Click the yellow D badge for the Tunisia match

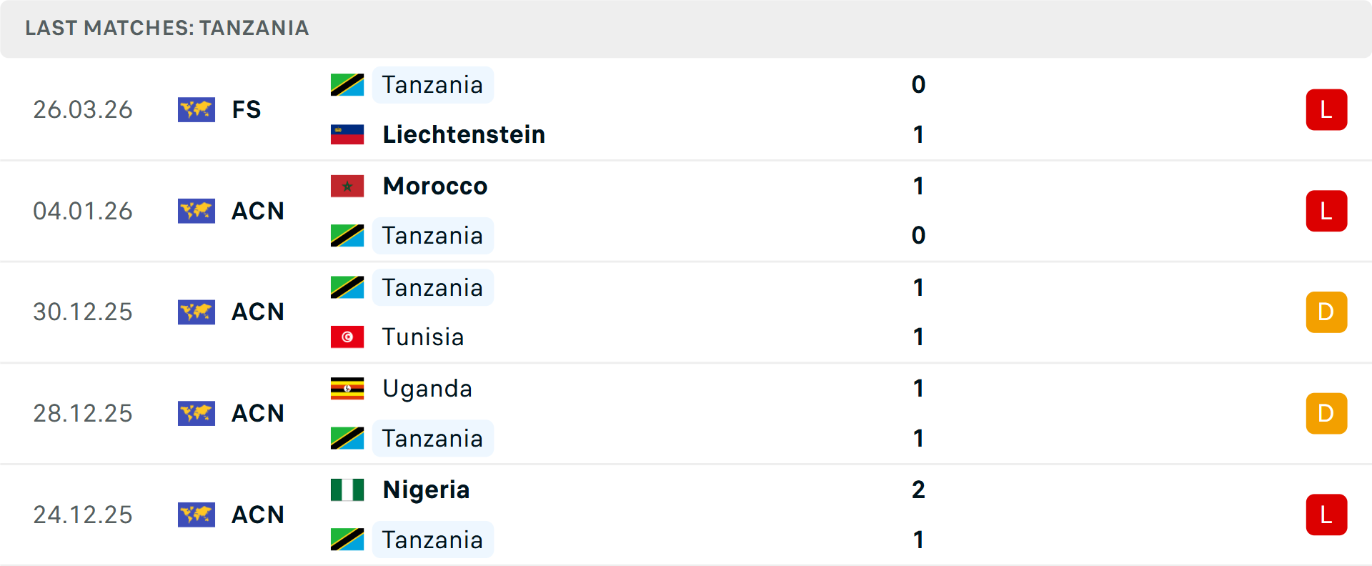point(1326,312)
